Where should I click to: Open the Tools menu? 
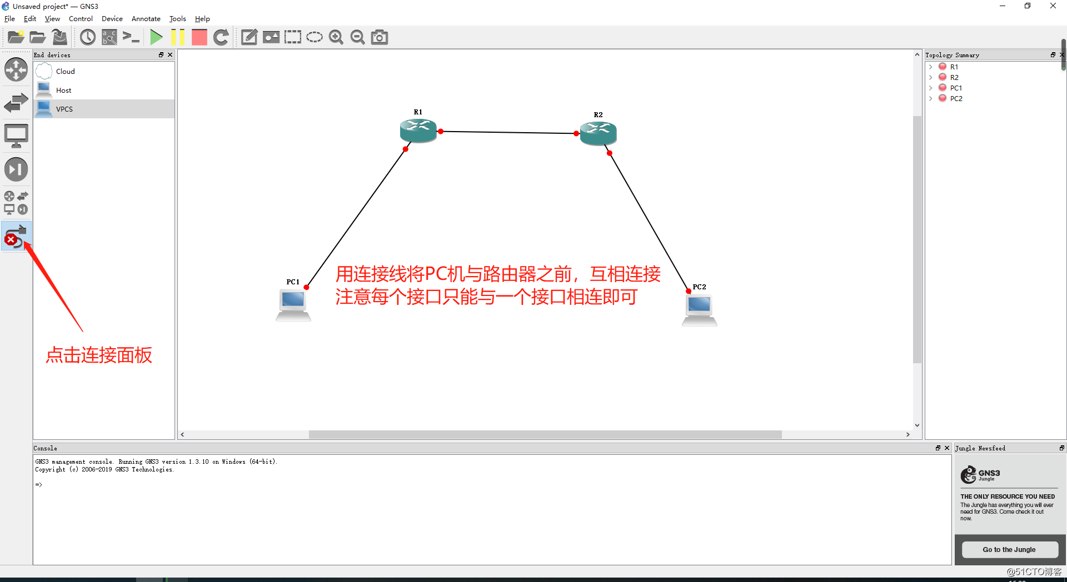coord(177,18)
